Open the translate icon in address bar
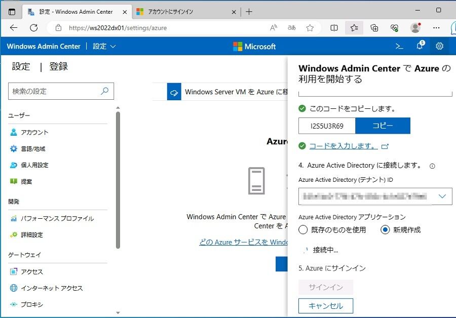Image resolution: width=456 pixels, height=318 pixels. (x=291, y=28)
